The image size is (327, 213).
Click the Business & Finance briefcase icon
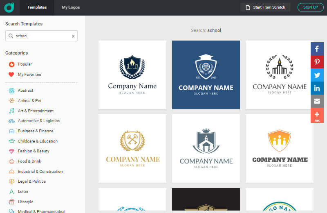pos(12,131)
